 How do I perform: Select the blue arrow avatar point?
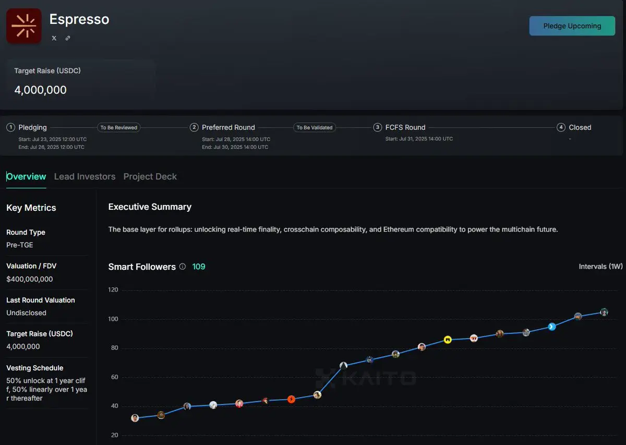click(552, 327)
